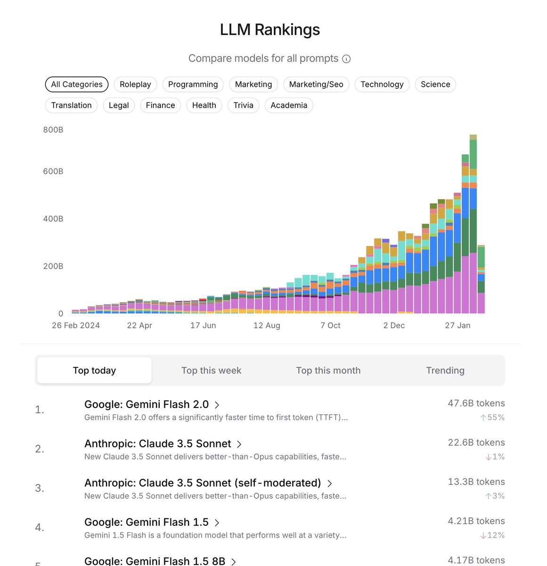Switch to the Top today tab
The image size is (547, 566).
click(94, 370)
